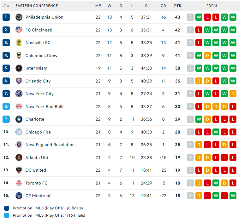Open the New England Revolution team page
The image size is (244, 222).
point(50,145)
